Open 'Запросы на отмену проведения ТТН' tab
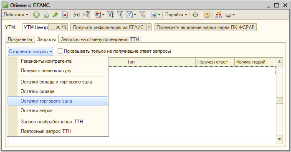The width and height of the screenshot is (291, 152). click(x=100, y=39)
